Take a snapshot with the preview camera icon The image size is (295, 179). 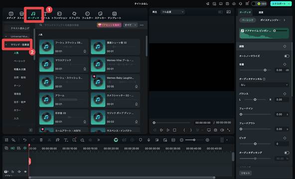coord(215,130)
